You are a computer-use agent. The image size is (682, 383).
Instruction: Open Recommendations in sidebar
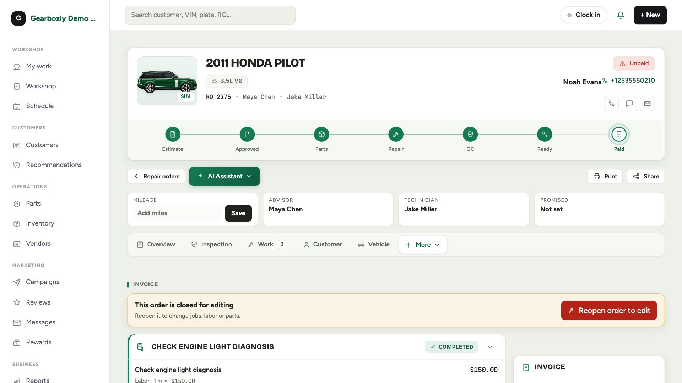tap(54, 165)
